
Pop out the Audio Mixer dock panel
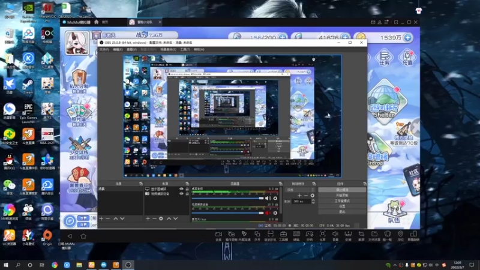[x=280, y=184]
